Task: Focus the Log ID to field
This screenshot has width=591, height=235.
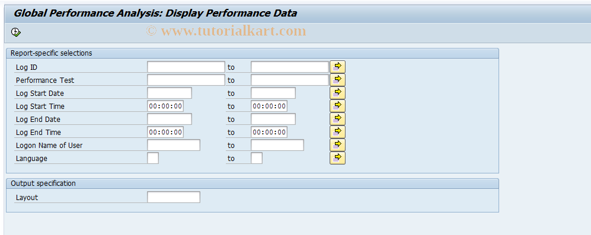Action: [x=289, y=67]
